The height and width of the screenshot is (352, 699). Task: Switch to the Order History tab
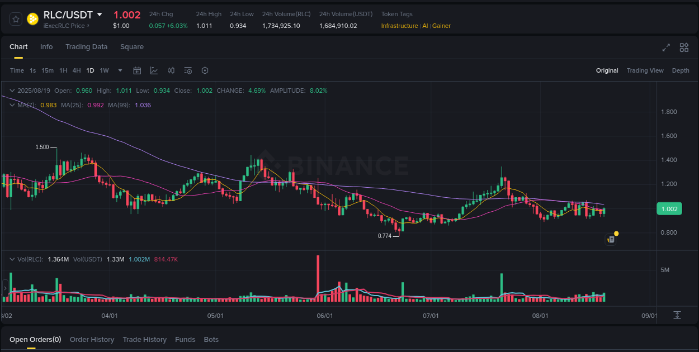point(92,339)
